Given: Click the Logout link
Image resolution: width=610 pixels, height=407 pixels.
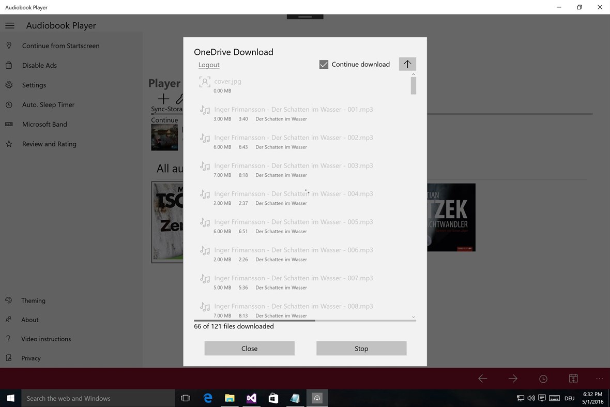Looking at the screenshot, I should click(209, 65).
